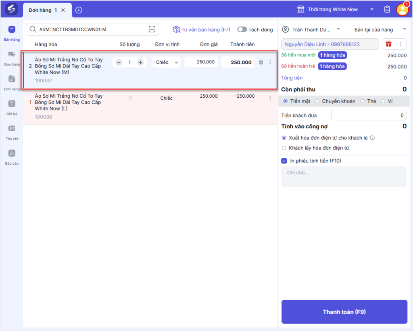This screenshot has width=413, height=331.
Task: Click the 1 hàng hóa badge for Số tiền mua mới
Action: tap(333, 55)
